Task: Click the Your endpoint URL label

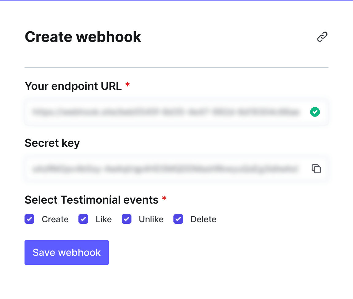Action: point(73,86)
